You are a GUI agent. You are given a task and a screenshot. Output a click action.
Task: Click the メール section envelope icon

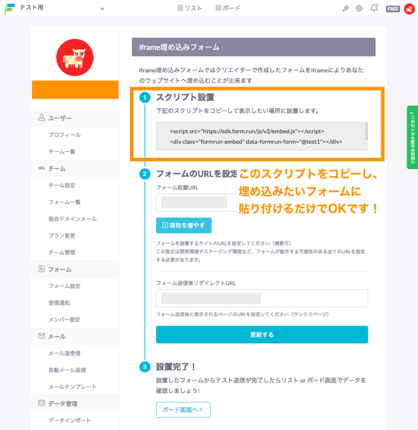tap(42, 336)
